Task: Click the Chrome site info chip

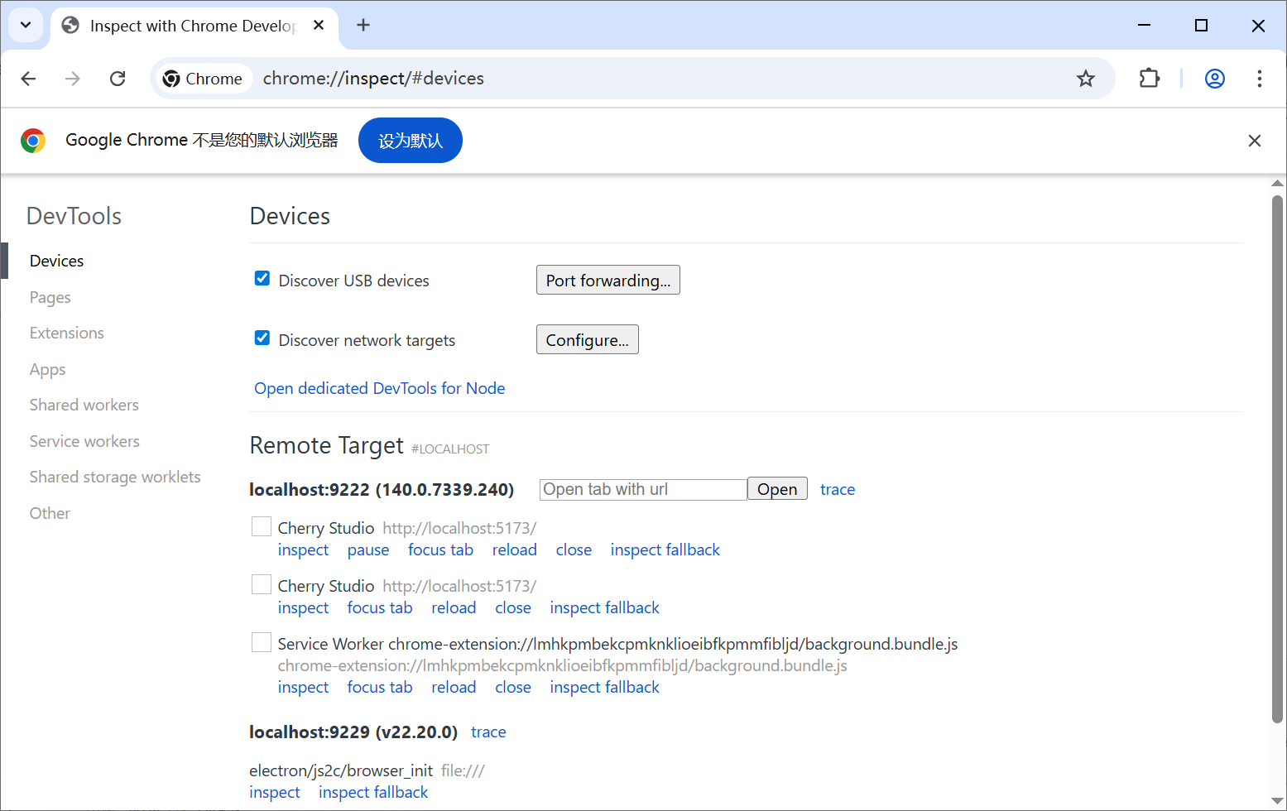Action: coord(204,79)
